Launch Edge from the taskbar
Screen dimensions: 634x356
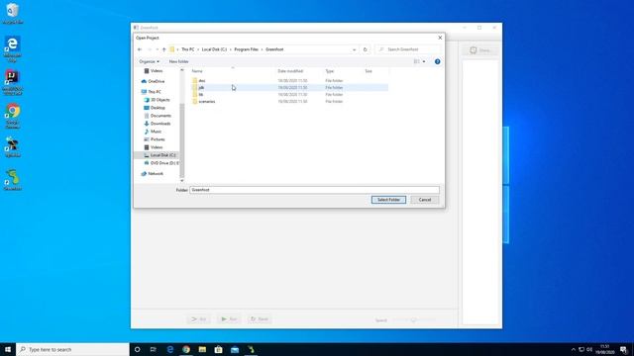(x=169, y=349)
